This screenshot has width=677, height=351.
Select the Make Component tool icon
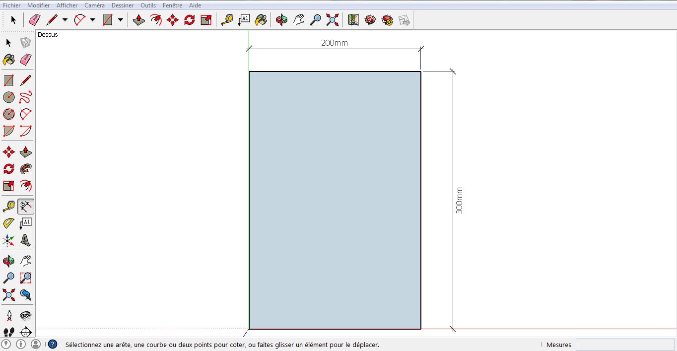coord(26,43)
